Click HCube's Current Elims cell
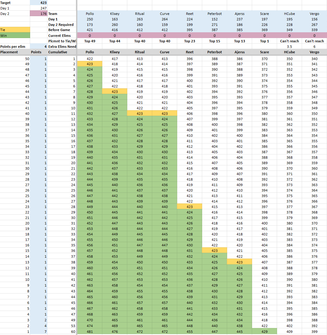Image resolution: width=327 pixels, height=335 pixels. [290, 35]
